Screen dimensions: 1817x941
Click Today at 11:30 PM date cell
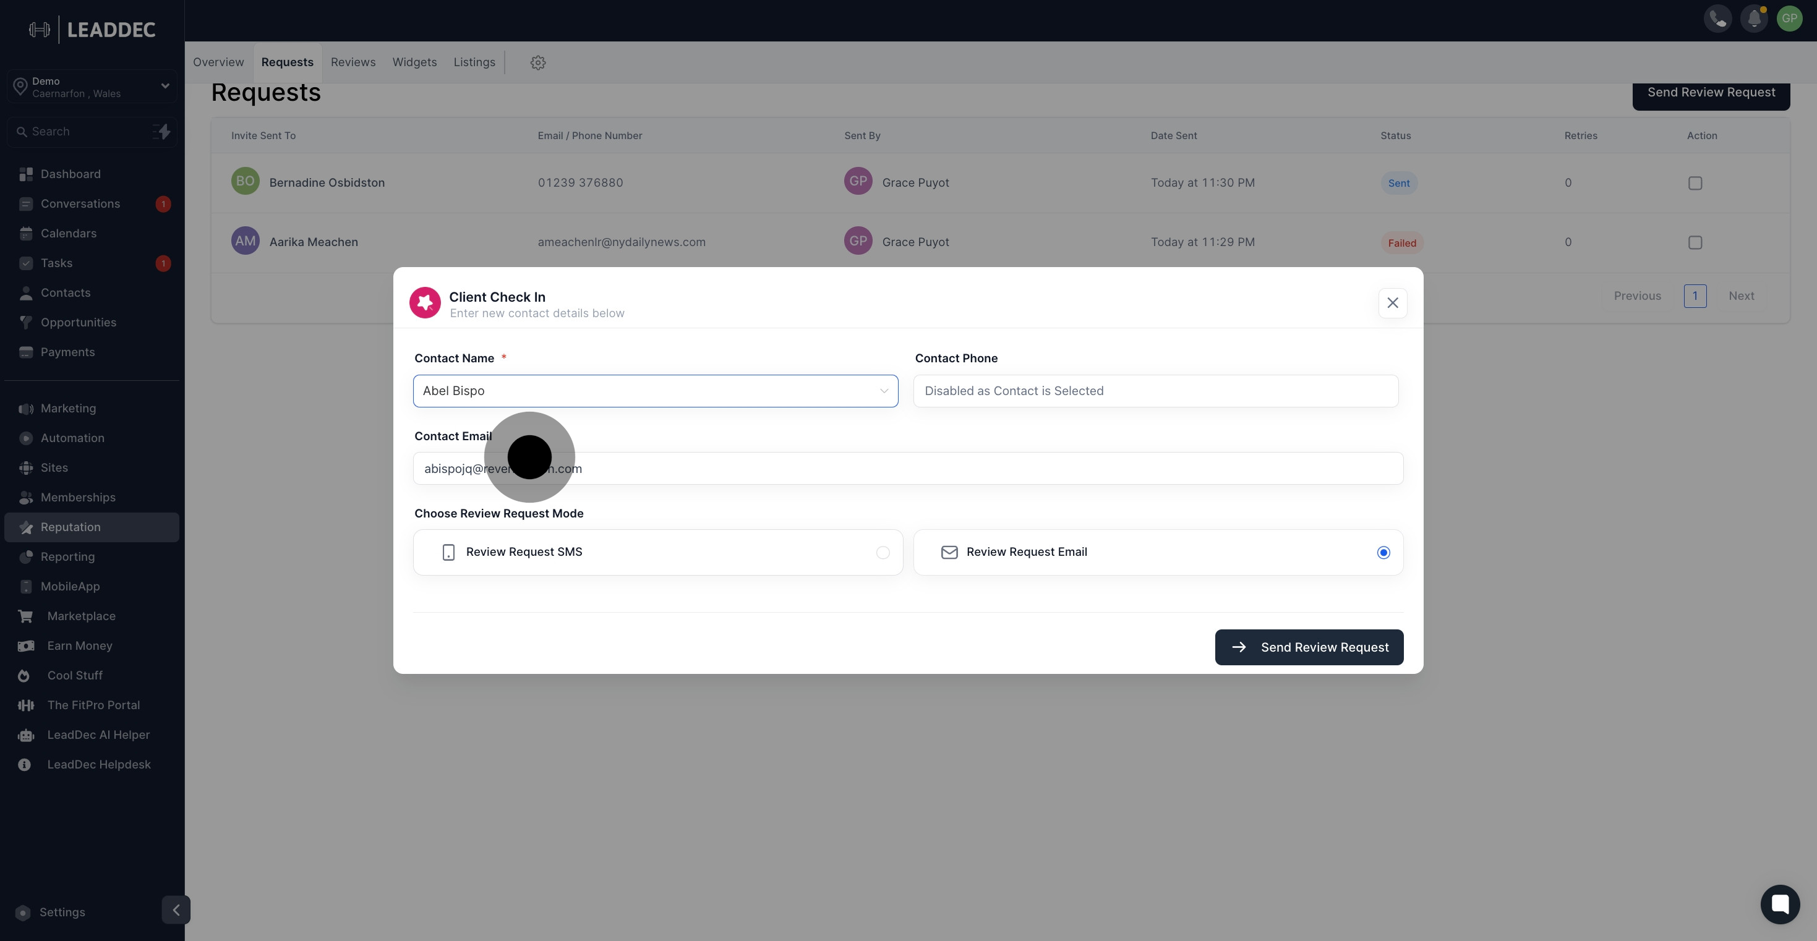(x=1203, y=183)
